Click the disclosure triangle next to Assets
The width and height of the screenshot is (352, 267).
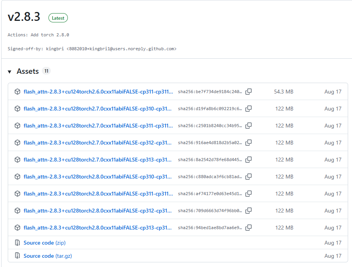(x=9, y=71)
